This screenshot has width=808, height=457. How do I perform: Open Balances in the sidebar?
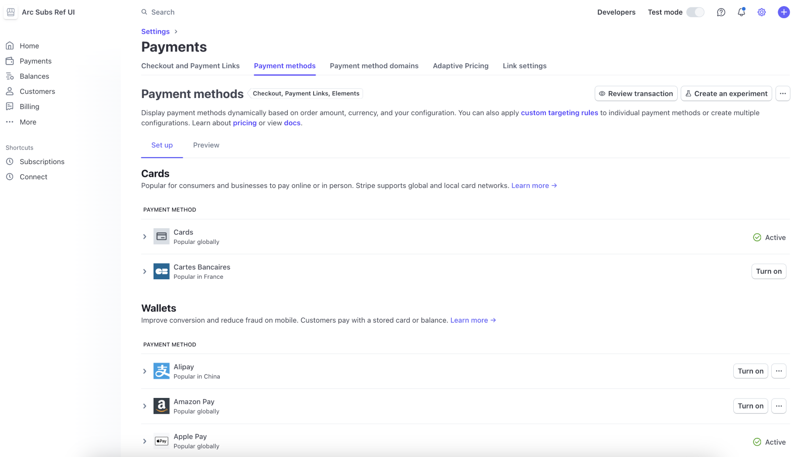pyautogui.click(x=34, y=76)
